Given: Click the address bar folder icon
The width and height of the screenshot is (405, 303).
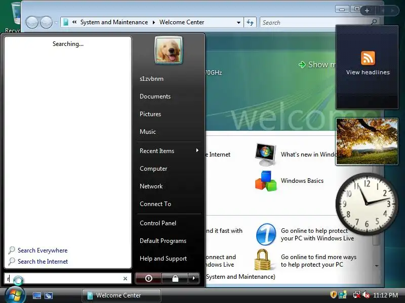Looking at the screenshot, I should (x=66, y=22).
